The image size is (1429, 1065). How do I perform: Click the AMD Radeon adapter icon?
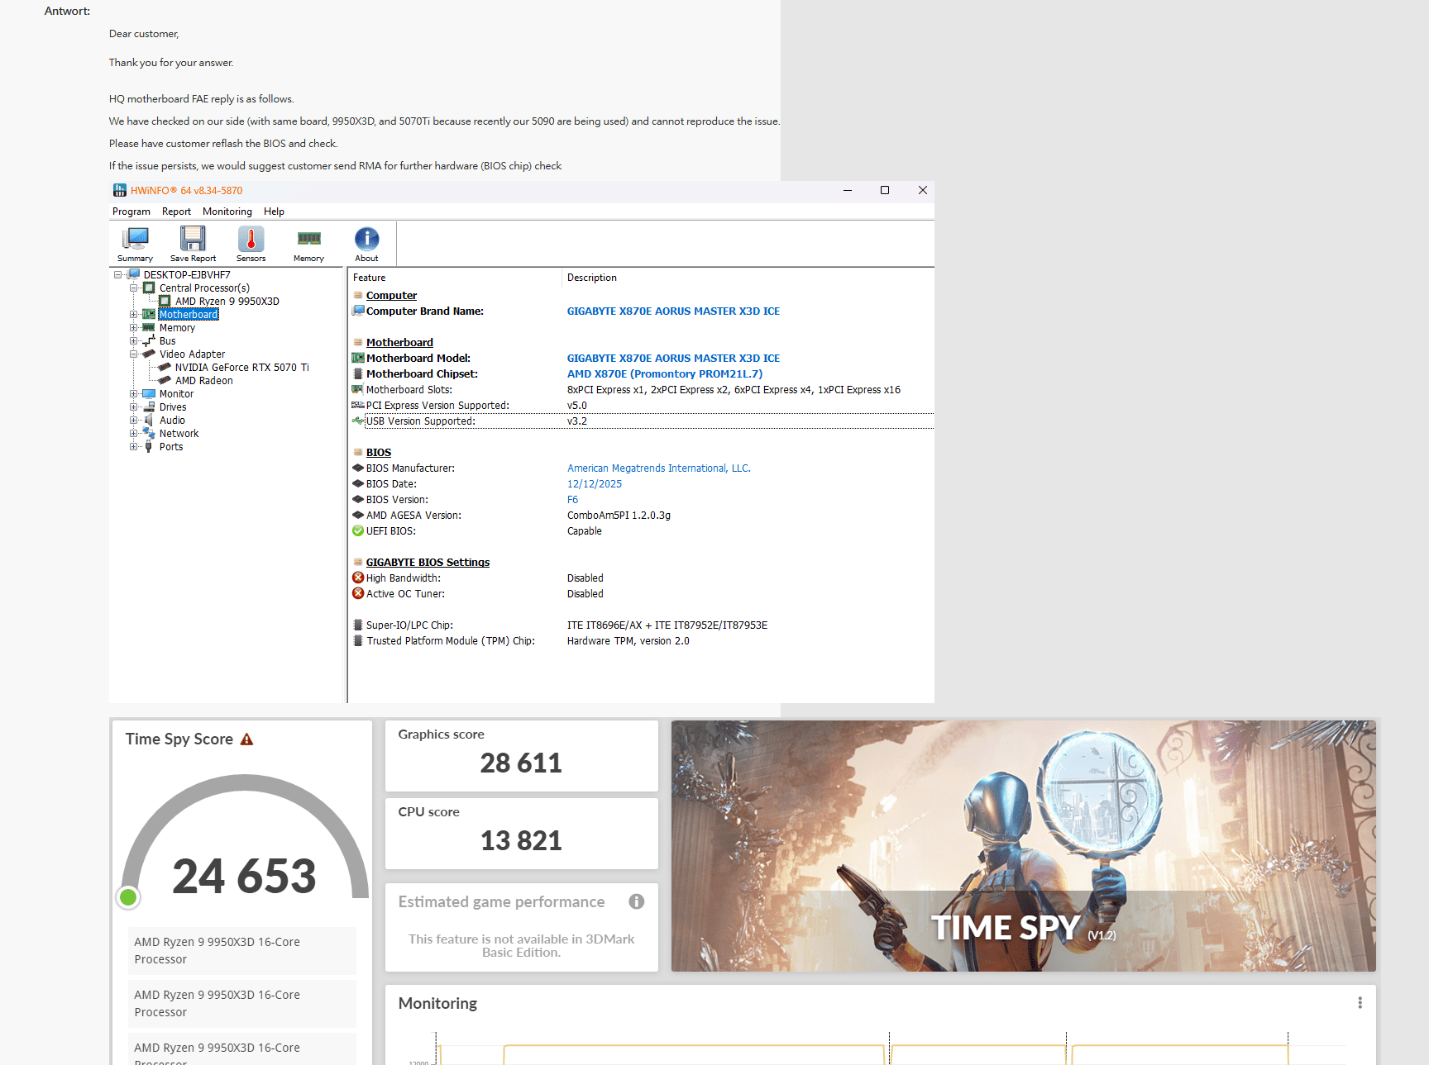click(165, 380)
